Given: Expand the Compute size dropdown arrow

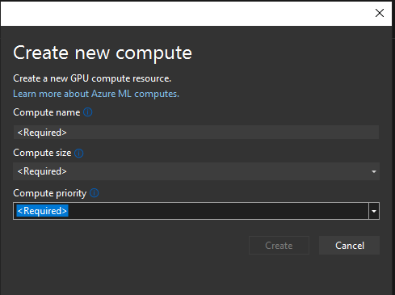Looking at the screenshot, I should 374,171.
